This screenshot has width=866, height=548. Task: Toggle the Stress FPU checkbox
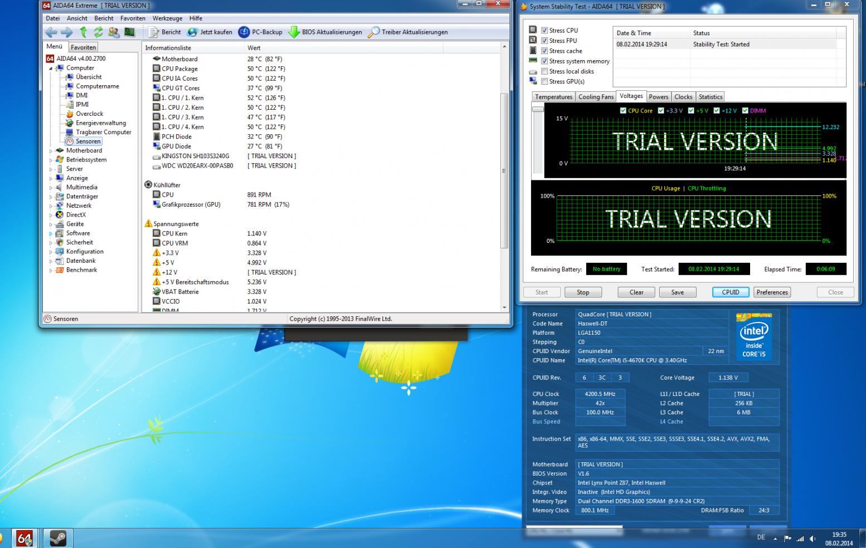[x=544, y=41]
